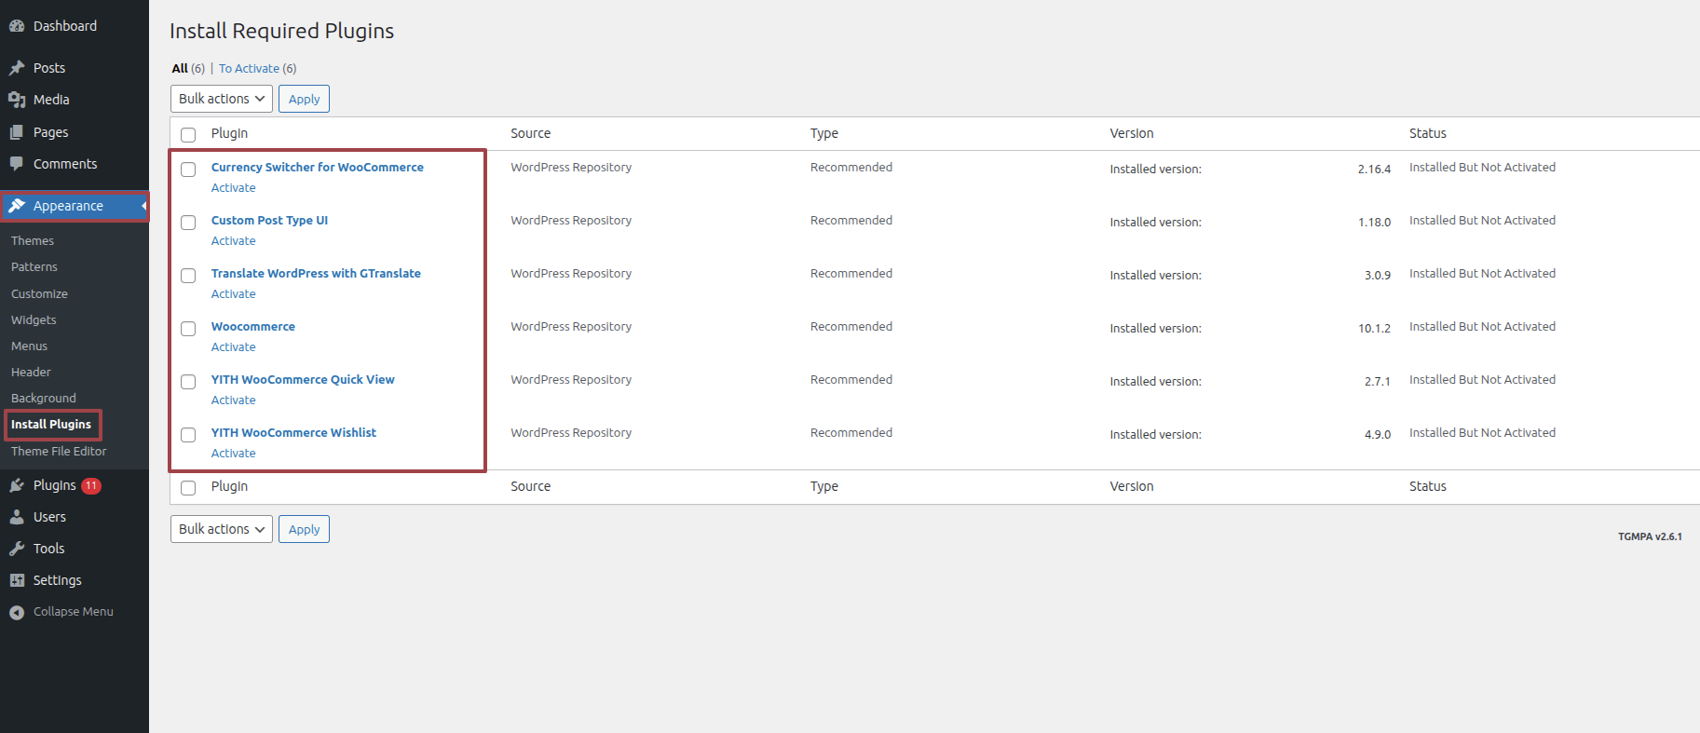Go to Theme File Editor
The width and height of the screenshot is (1700, 733).
[x=59, y=451]
